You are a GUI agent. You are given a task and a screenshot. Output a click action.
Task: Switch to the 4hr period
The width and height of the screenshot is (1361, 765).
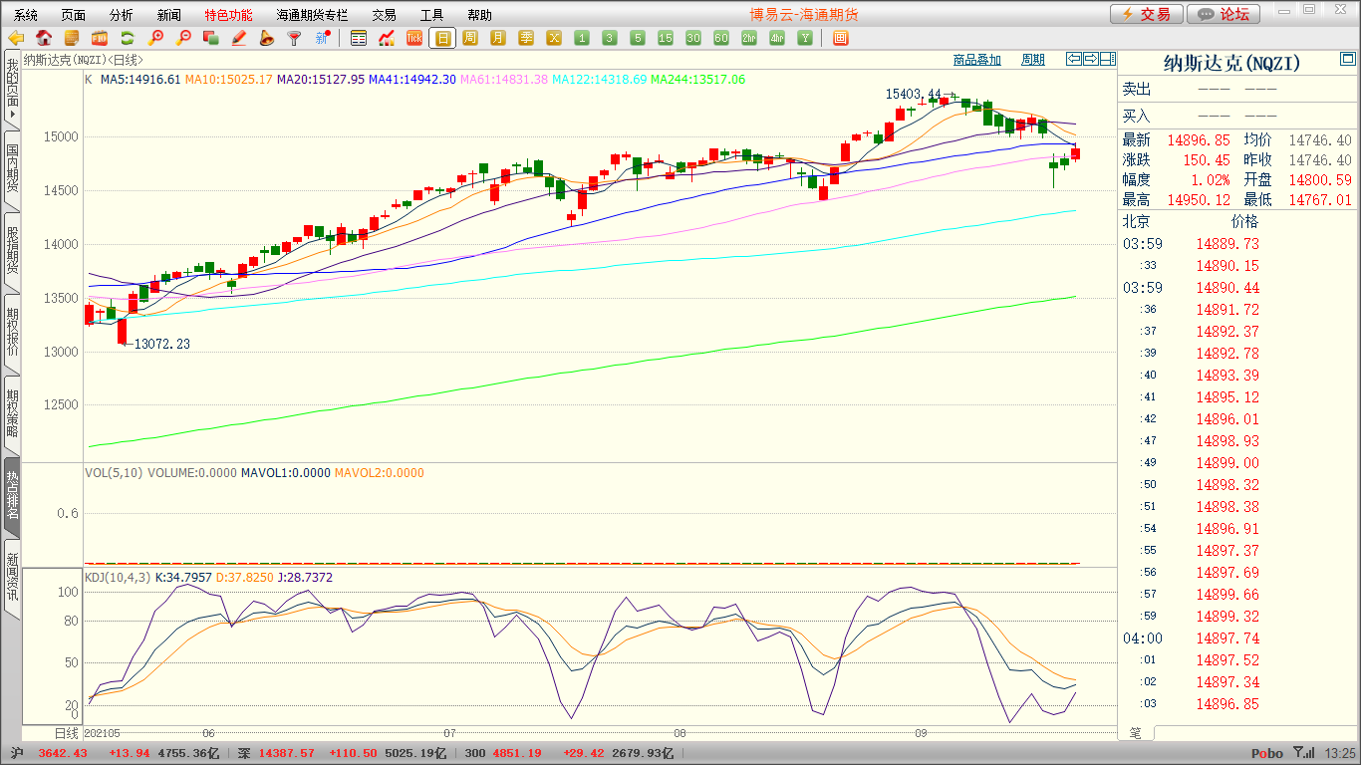coord(777,38)
